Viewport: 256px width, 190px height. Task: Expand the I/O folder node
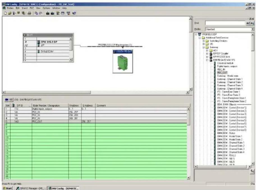coord(204,44)
